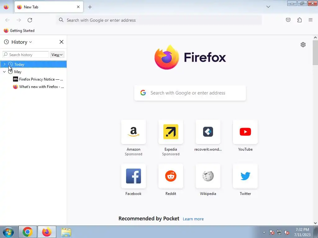This screenshot has width=318, height=238.
Task: Close the New Tab tab
Action: (x=78, y=7)
